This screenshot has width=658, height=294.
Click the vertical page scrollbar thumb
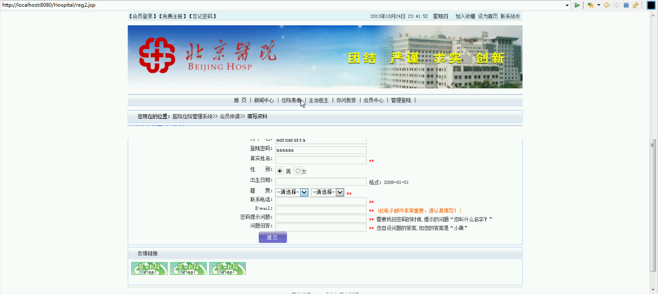pos(653,206)
